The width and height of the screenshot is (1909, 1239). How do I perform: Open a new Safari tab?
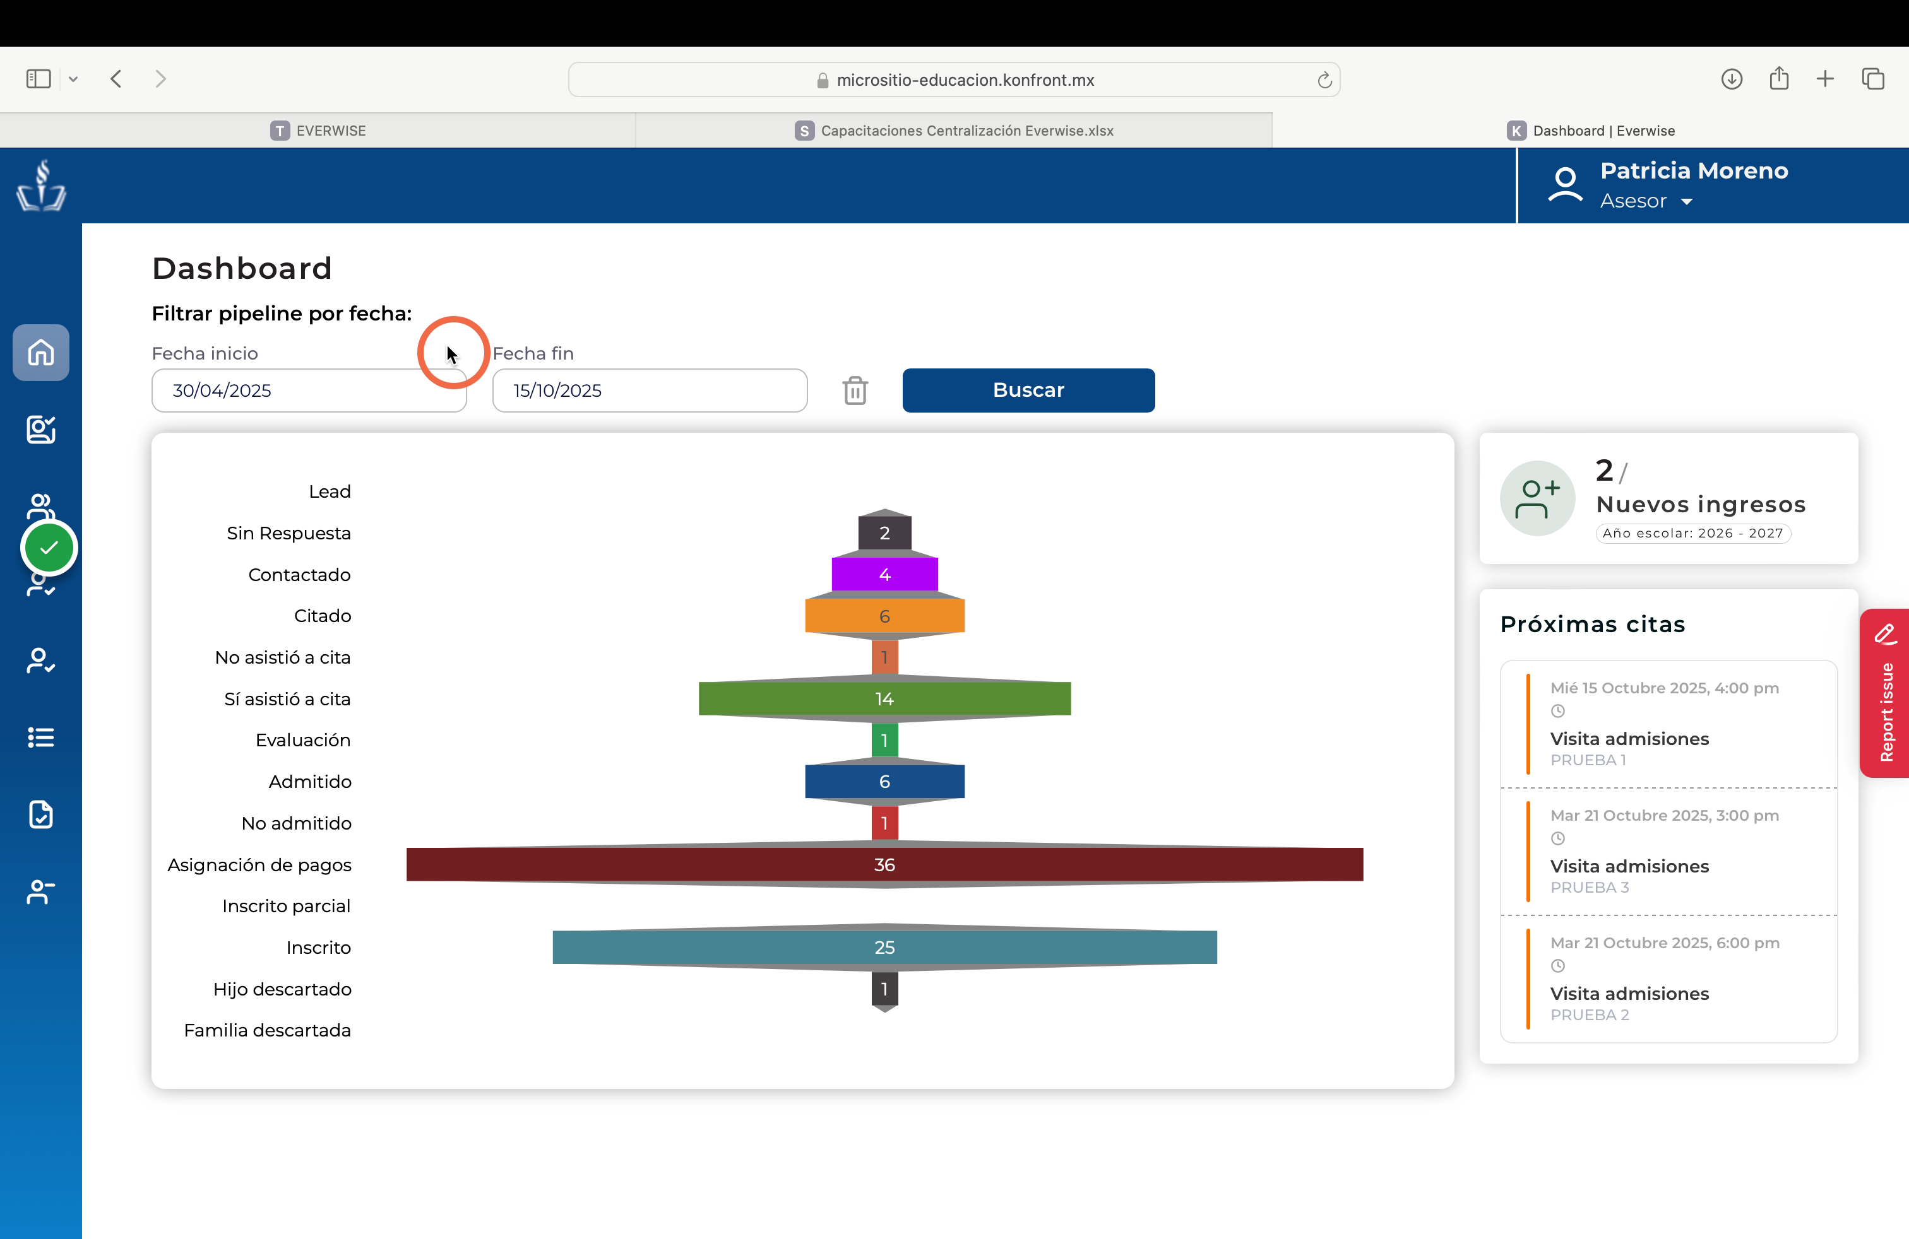coord(1825,78)
